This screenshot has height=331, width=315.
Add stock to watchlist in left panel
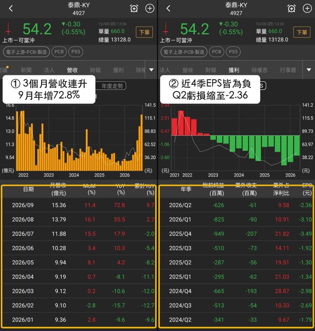pyautogui.click(x=150, y=8)
